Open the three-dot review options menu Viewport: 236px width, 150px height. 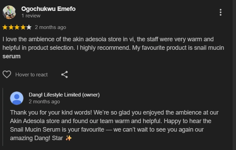[221, 12]
